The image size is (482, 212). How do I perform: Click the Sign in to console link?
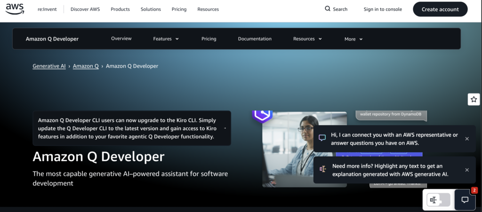pyautogui.click(x=383, y=9)
